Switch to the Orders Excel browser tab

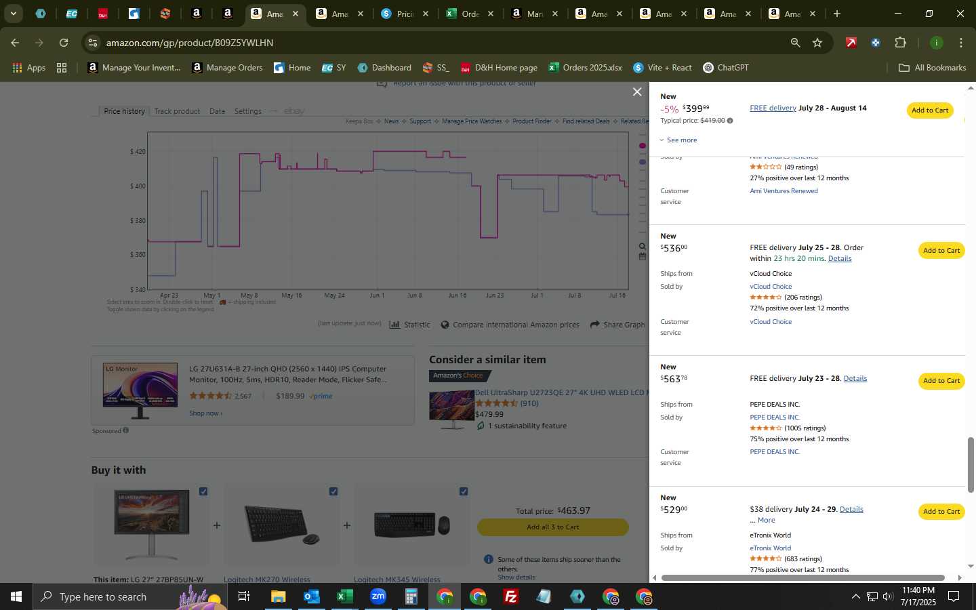point(468,14)
